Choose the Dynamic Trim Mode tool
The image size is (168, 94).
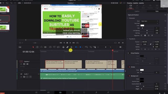click(x=41, y=47)
